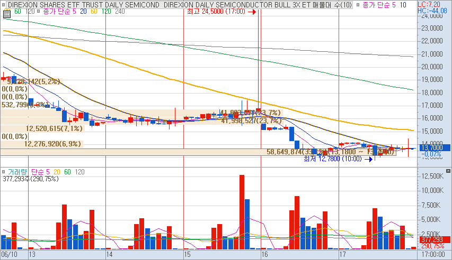The width and height of the screenshot is (452, 260).
Task: Click volume profile label 41,998,527(23,7%)
Action: [x=251, y=121]
